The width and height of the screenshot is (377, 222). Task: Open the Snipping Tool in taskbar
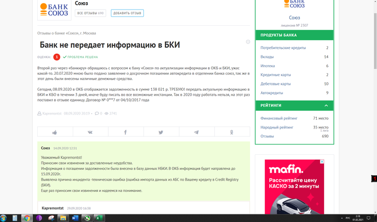click(x=51, y=218)
